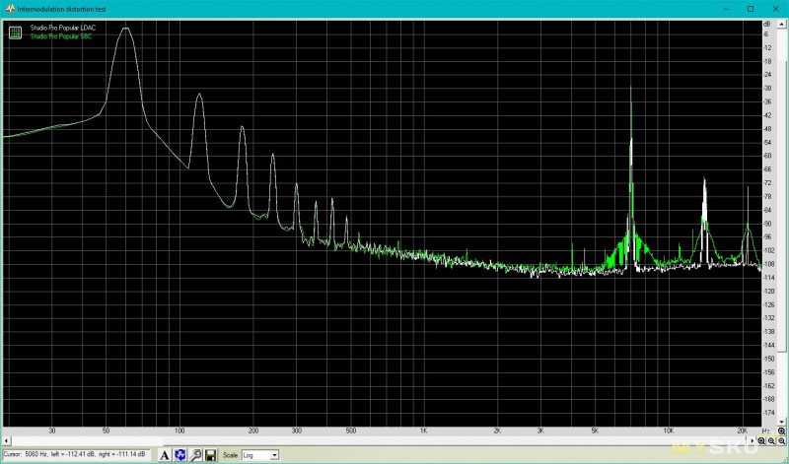Click the 'Scale' label in the bottom toolbar
Screen dimensions: 789x464
click(x=230, y=455)
